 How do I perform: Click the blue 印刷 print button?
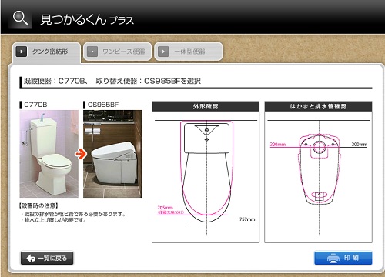pyautogui.click(x=343, y=258)
